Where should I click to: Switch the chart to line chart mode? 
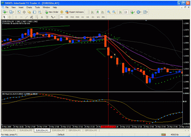click(x=103, y=12)
